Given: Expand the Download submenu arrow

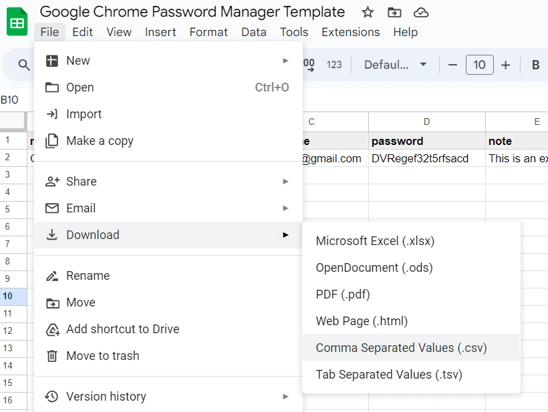Looking at the screenshot, I should [x=286, y=235].
